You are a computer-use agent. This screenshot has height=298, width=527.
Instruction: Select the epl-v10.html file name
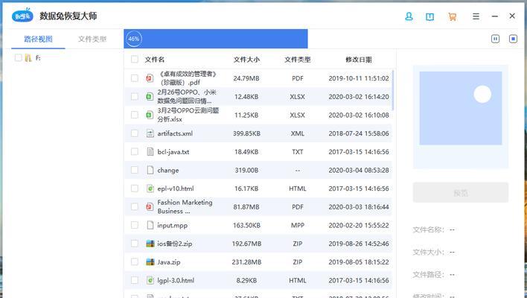(x=176, y=188)
